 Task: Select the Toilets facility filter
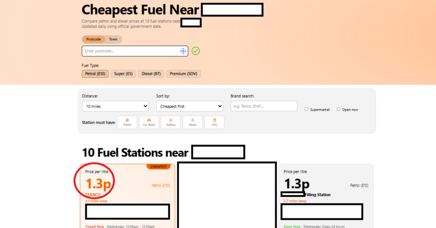tap(127, 123)
